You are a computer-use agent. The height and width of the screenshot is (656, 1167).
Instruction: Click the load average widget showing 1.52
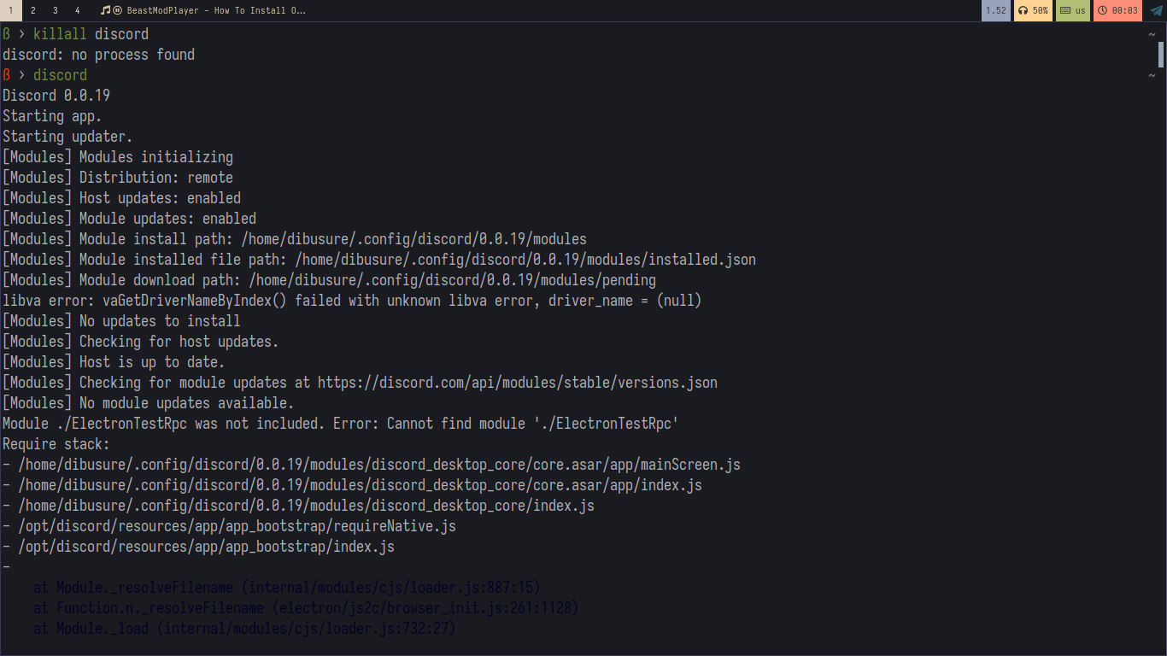(995, 10)
